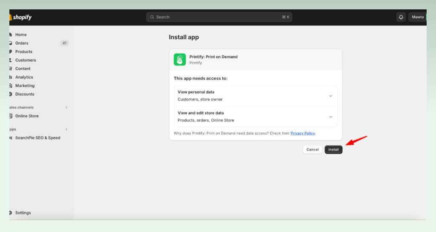Open Products in the sidebar
Viewport: 436px width, 232px height.
click(x=24, y=52)
